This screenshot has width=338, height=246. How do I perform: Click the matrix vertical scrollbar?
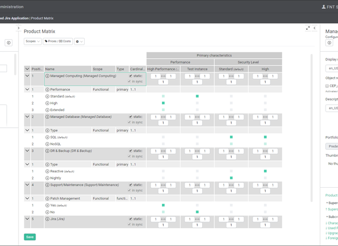click(x=311, y=128)
